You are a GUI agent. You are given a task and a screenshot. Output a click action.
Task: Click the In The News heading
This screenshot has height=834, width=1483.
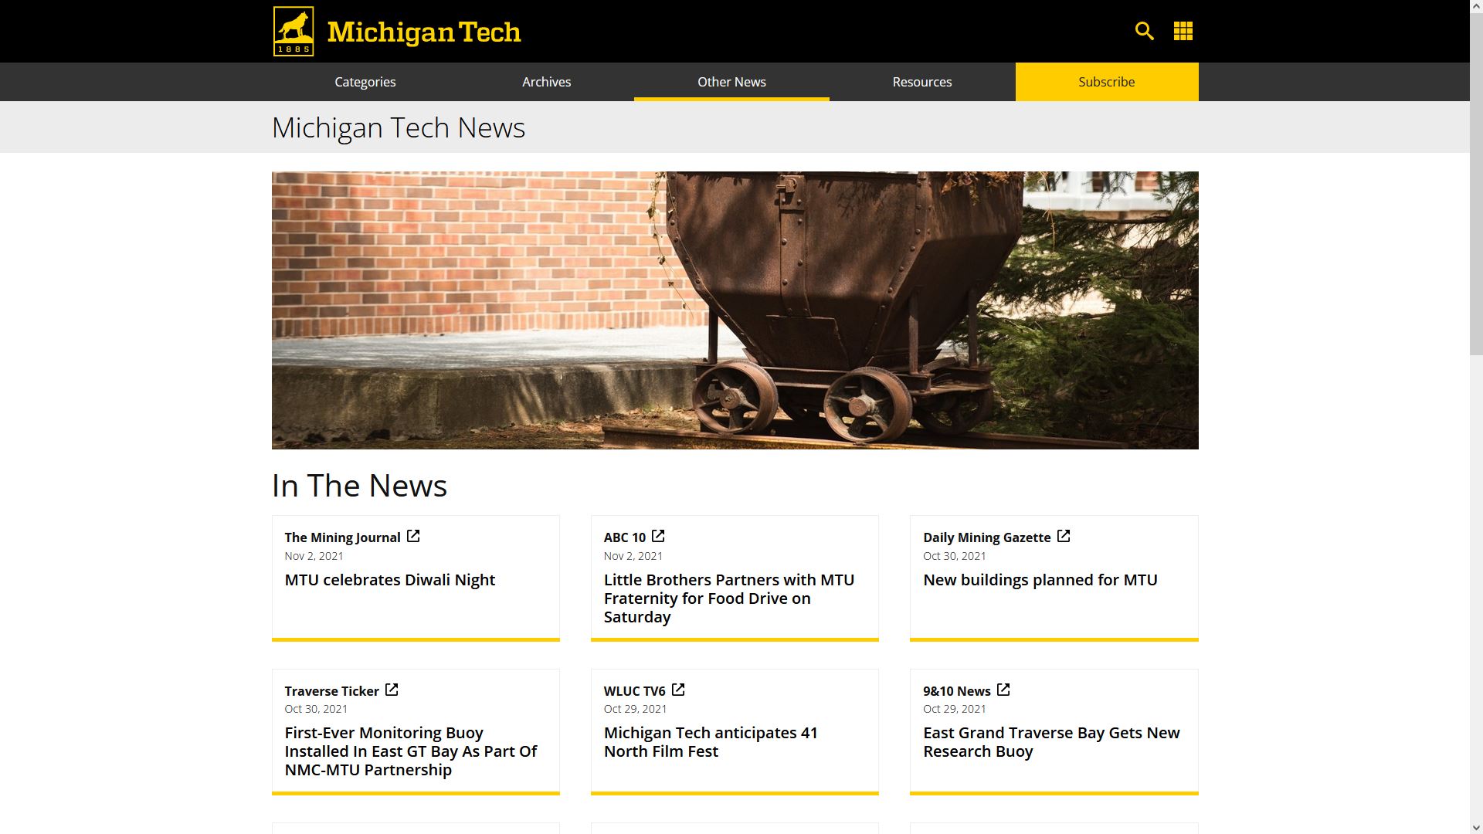tap(359, 486)
